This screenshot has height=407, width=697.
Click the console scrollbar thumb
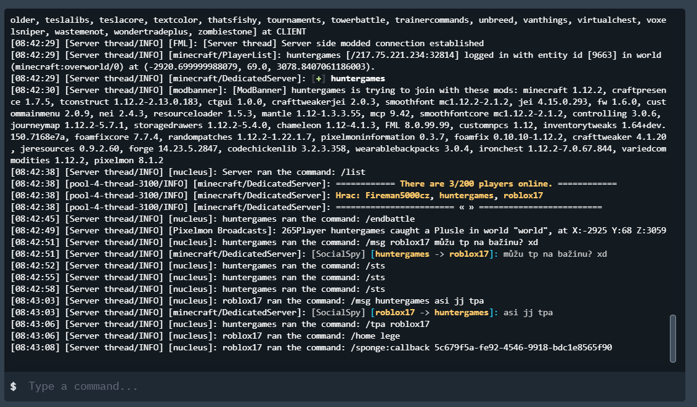672,339
